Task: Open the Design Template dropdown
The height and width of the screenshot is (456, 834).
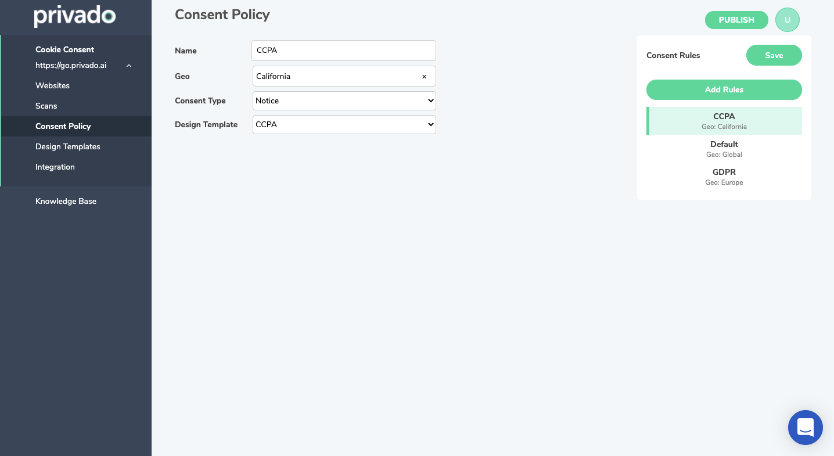Action: [344, 124]
